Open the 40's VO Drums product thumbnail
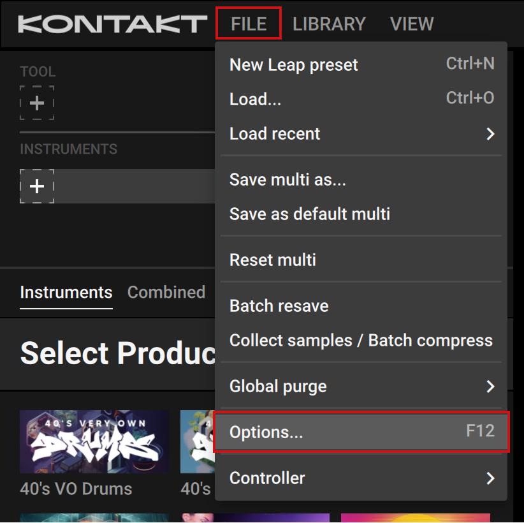The image size is (524, 523). click(x=94, y=441)
